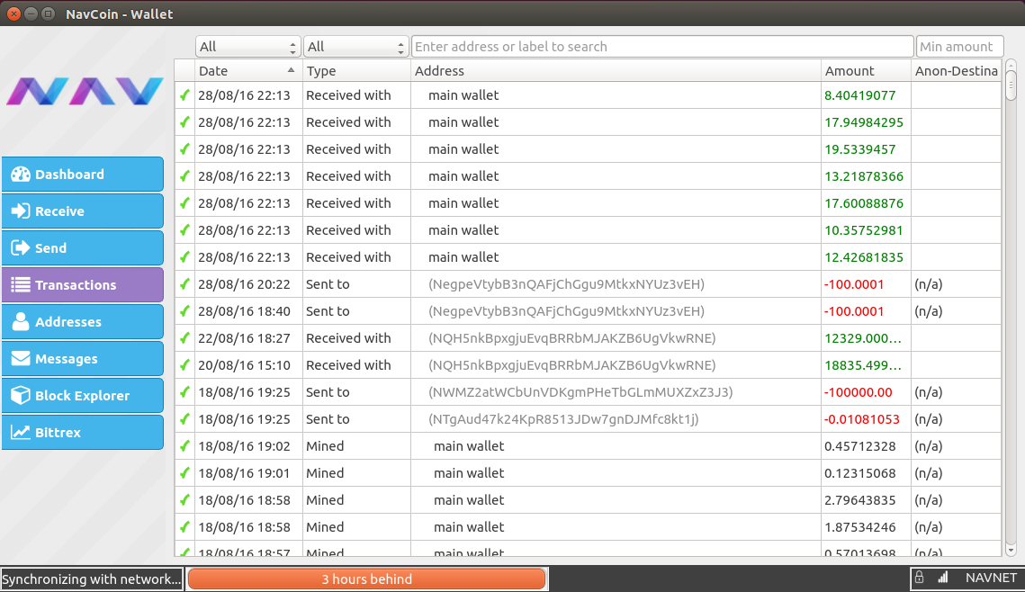The height and width of the screenshot is (592, 1025).
Task: Focus the Min amount field
Action: click(959, 47)
